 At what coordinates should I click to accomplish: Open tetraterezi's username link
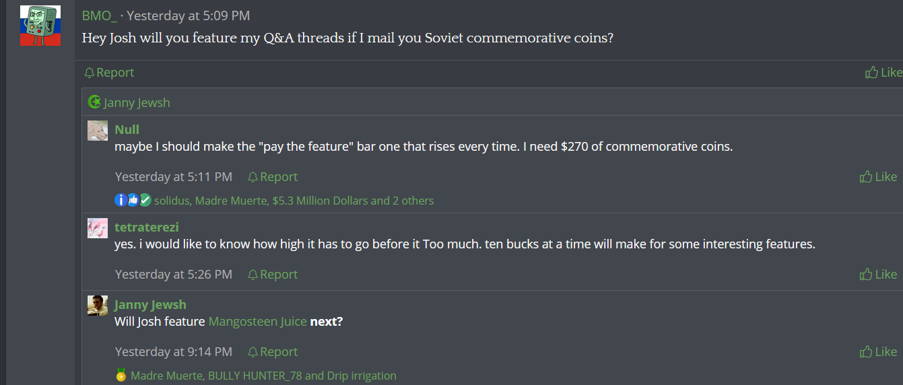pos(146,227)
